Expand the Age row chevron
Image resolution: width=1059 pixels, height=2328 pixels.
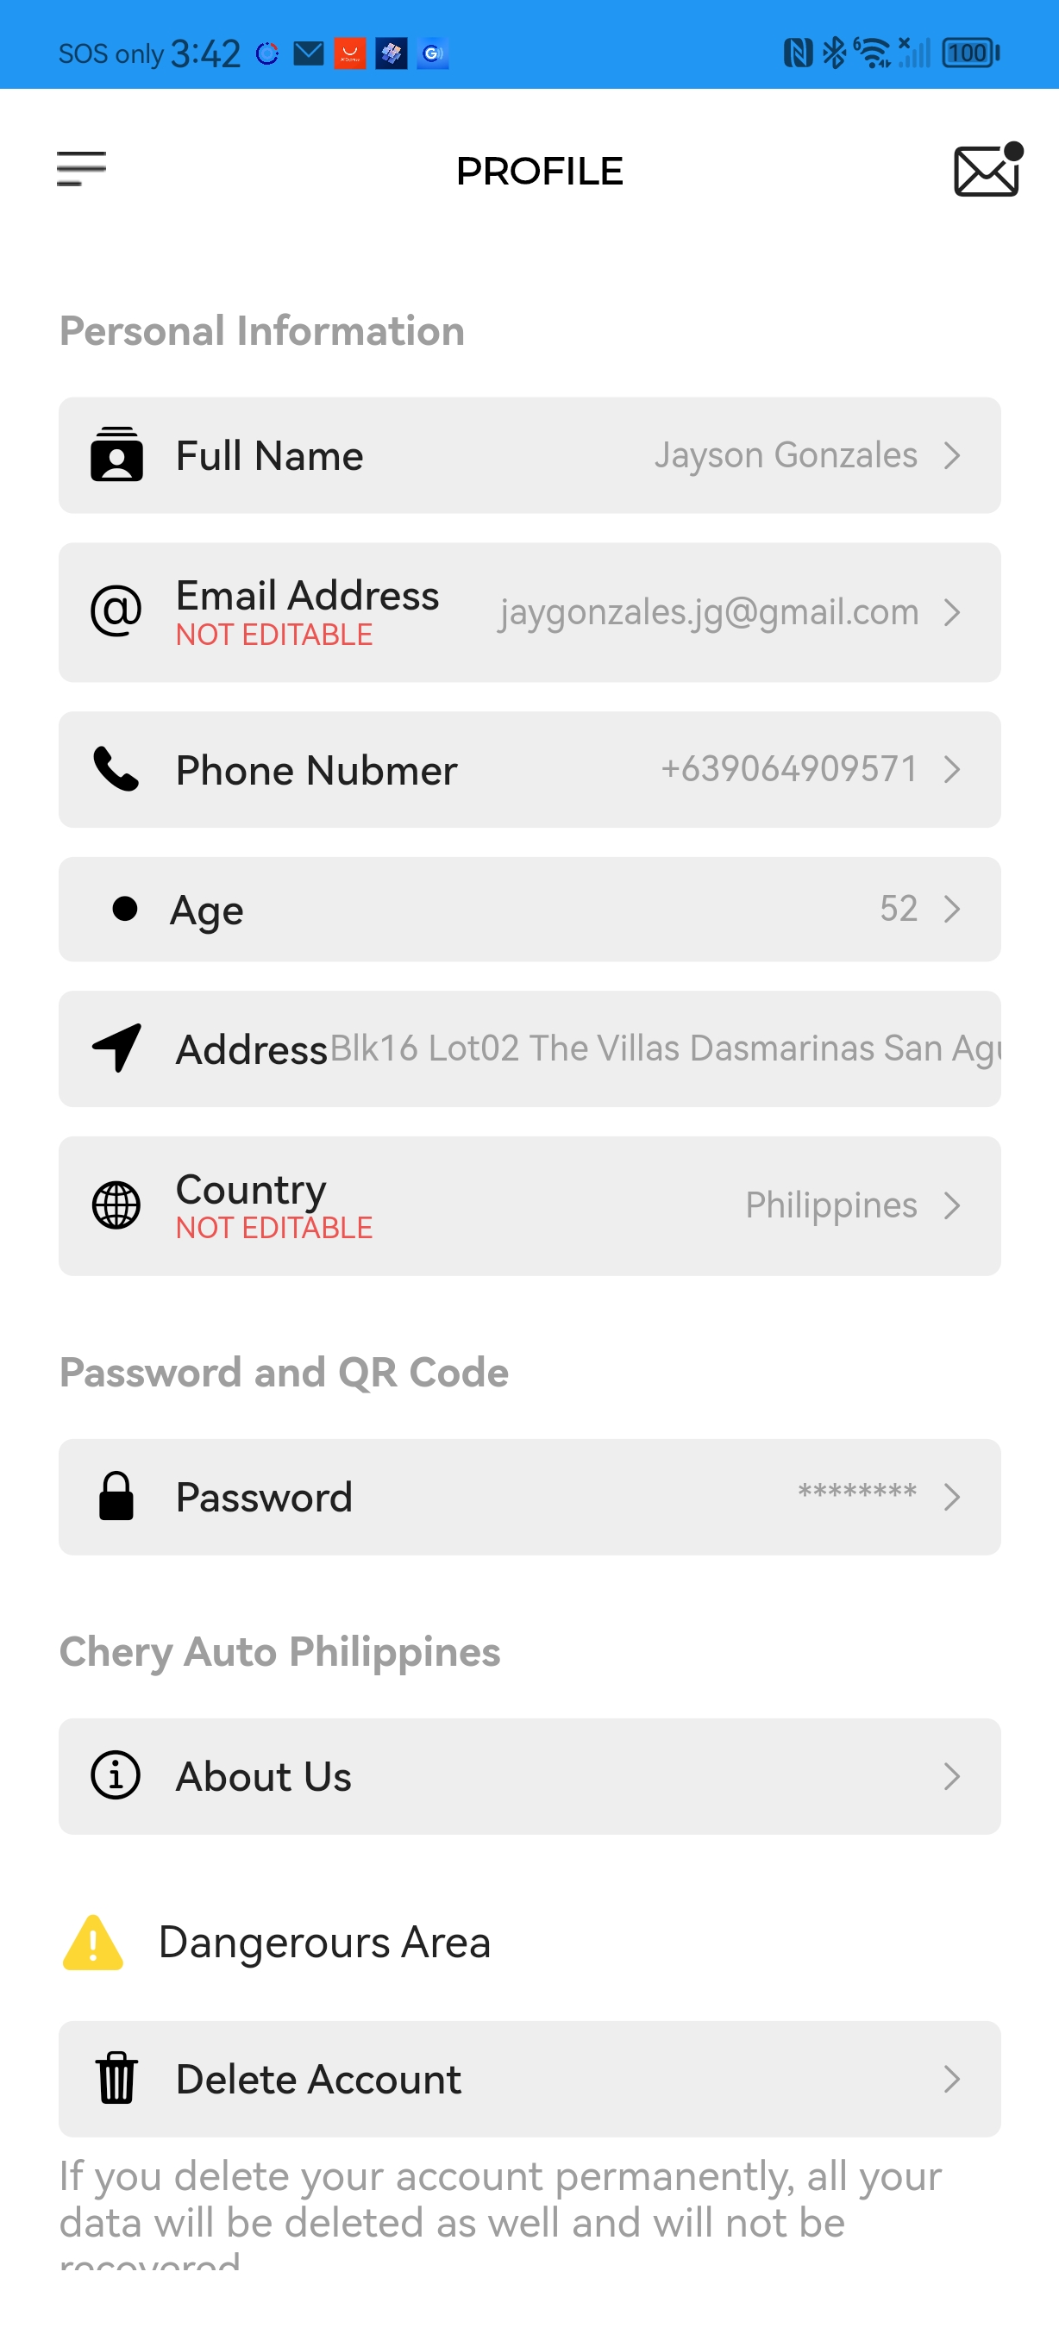pos(951,908)
